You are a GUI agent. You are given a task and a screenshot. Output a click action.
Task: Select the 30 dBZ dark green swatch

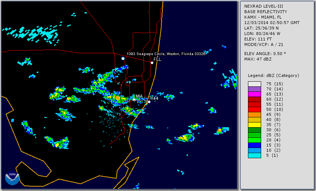[x=255, y=130]
